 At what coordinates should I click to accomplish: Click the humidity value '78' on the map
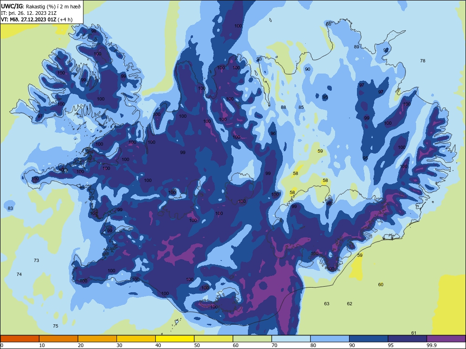tap(423, 61)
